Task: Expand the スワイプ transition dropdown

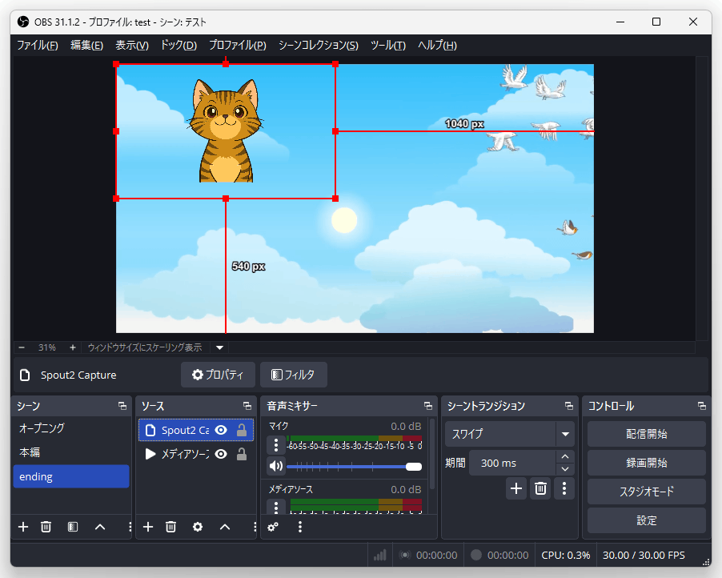Action: 566,434
